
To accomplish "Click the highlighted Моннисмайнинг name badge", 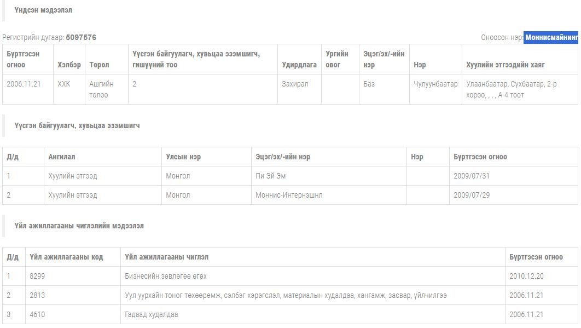I will coord(551,38).
